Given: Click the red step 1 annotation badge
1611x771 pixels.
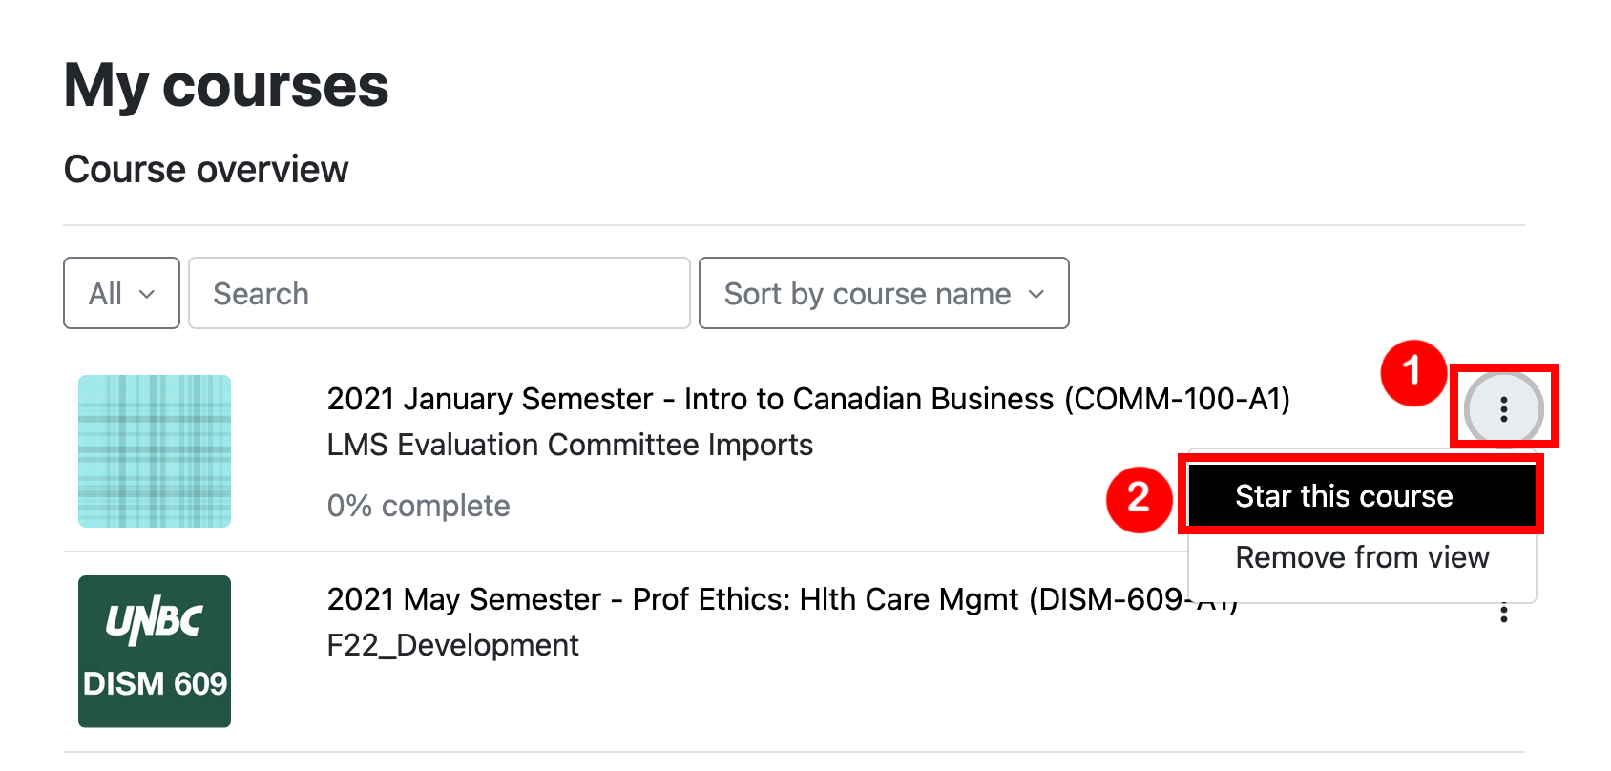Looking at the screenshot, I should (x=1413, y=372).
